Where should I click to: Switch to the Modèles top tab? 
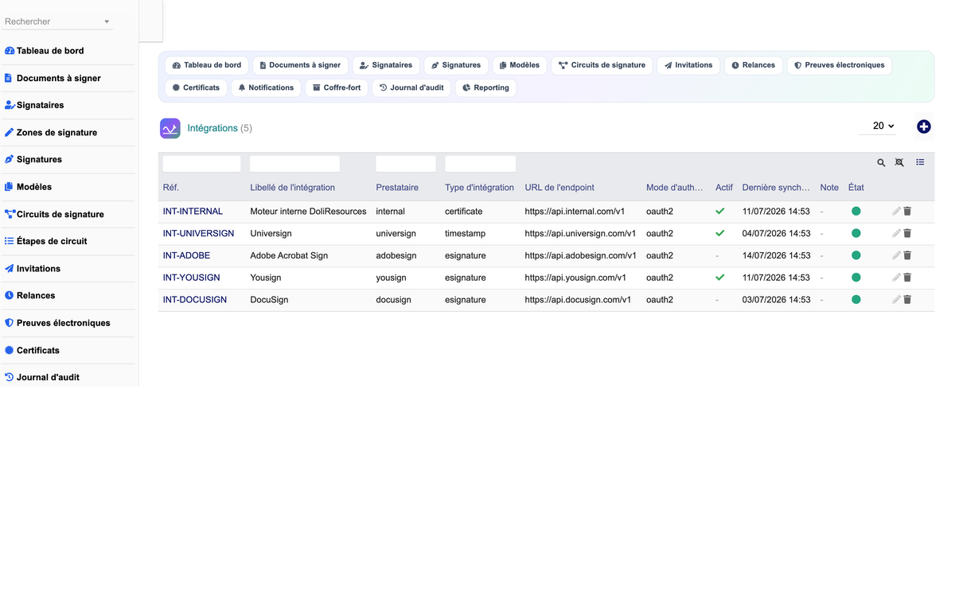tap(520, 65)
